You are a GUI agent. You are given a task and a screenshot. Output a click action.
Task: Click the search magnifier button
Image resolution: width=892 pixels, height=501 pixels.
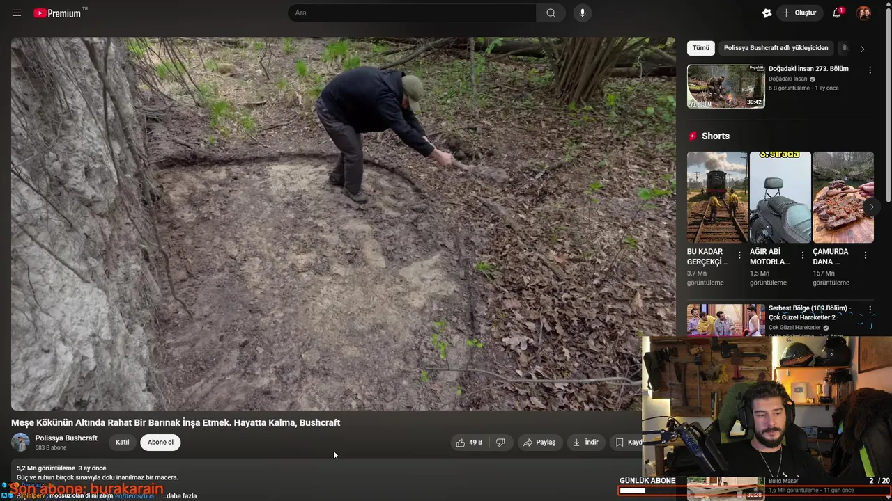click(551, 13)
